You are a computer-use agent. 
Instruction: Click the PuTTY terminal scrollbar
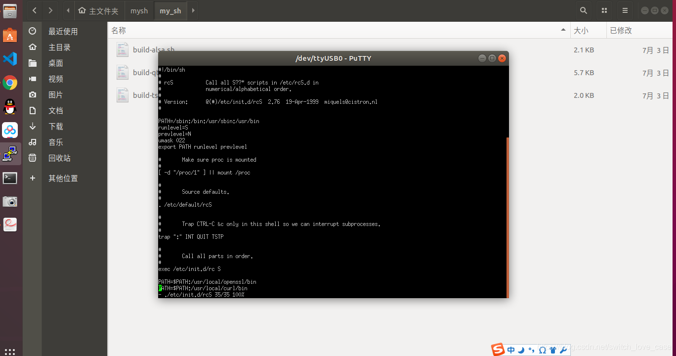click(507, 217)
